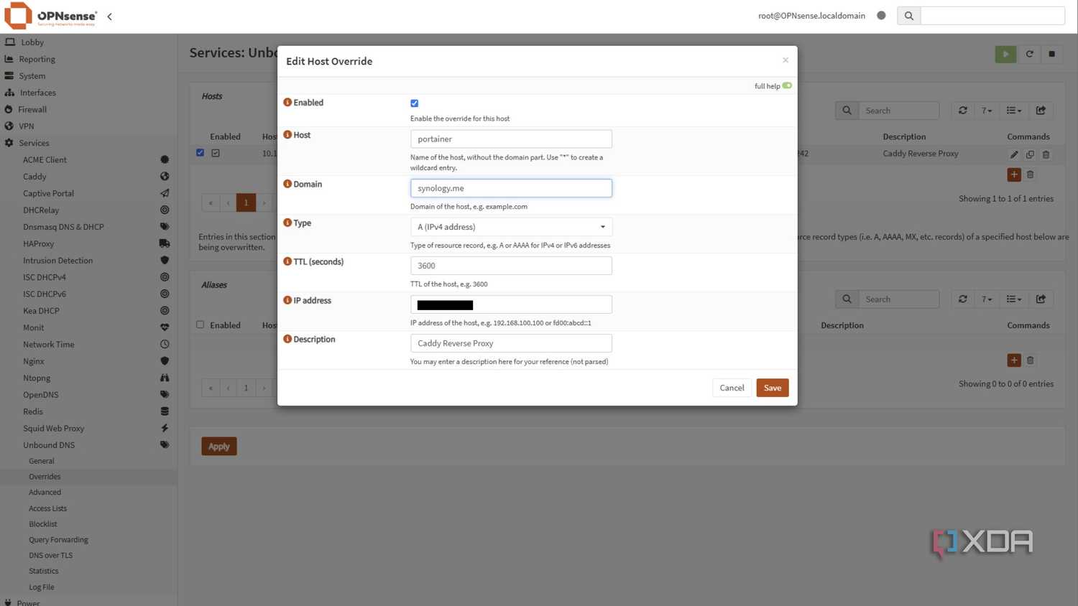Cancel the Edit Host Override dialog

pos(732,388)
